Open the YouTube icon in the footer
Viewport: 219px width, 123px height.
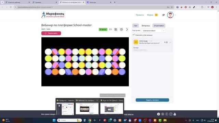(x=175, y=114)
